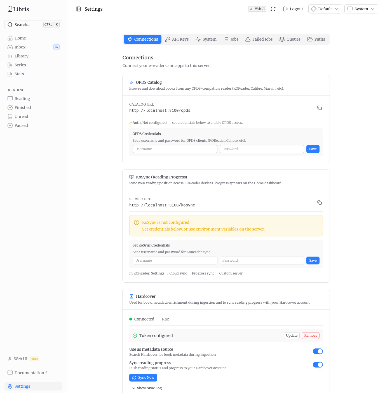
Task: Open Series in sidebar
Action: pyautogui.click(x=33, y=65)
